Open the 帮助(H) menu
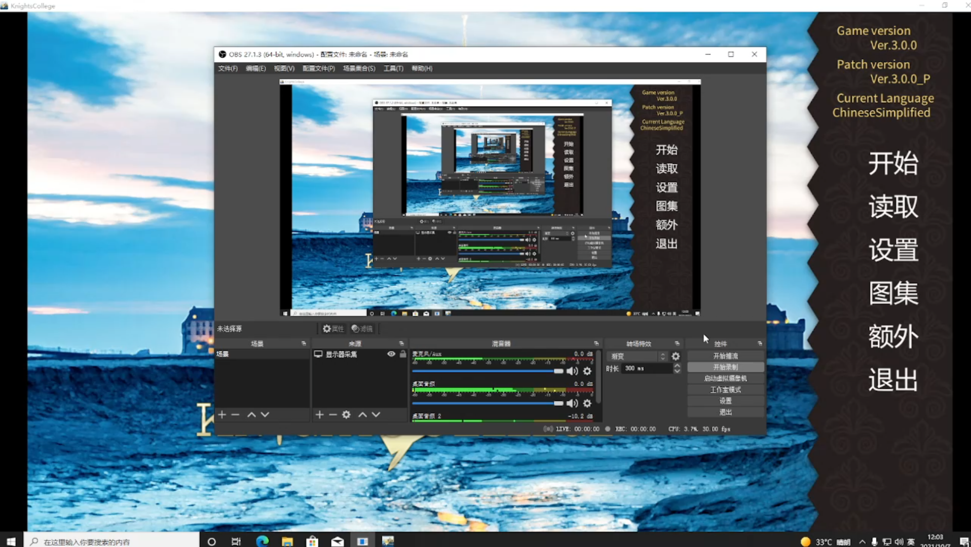The image size is (971, 547). click(x=422, y=68)
